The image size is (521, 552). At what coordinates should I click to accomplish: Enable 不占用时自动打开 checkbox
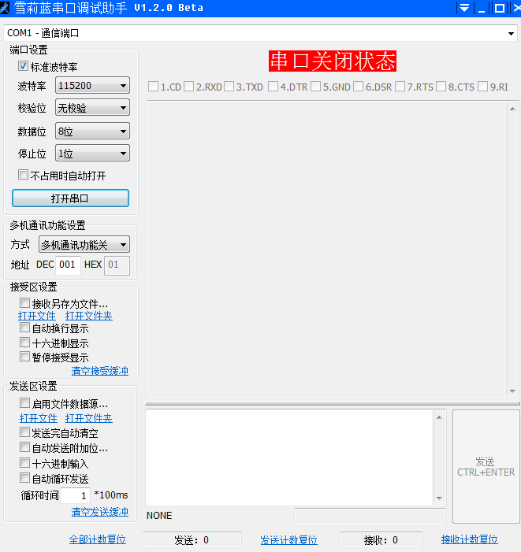click(x=23, y=175)
